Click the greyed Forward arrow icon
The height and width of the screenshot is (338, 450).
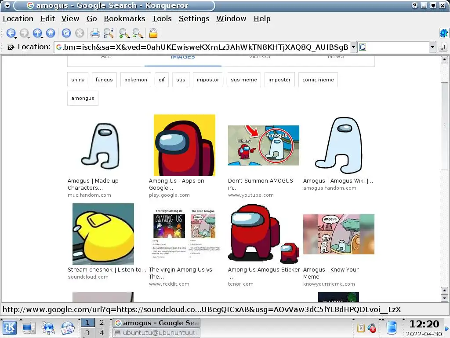[x=24, y=33]
